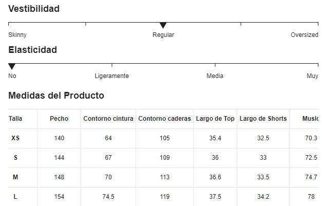Click the Contorno caderas column header

click(x=164, y=119)
